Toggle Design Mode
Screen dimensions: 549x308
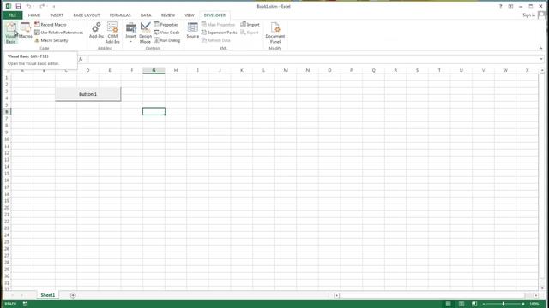145,33
